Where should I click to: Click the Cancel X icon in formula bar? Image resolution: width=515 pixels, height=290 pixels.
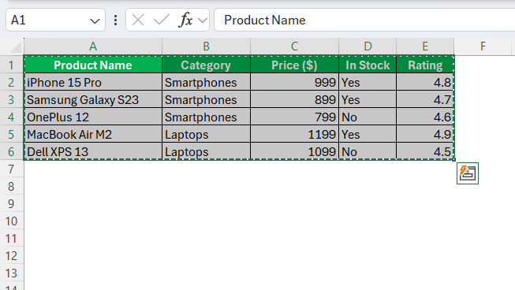tap(138, 20)
